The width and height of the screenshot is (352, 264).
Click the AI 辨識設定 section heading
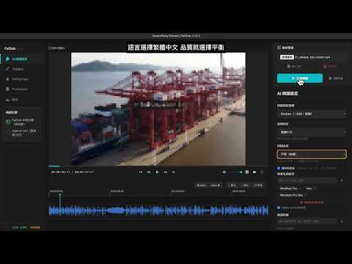(x=287, y=93)
